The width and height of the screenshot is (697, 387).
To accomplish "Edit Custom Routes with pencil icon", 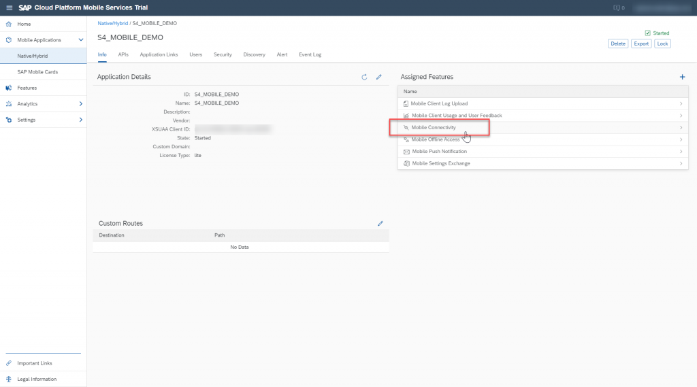I will tap(380, 224).
